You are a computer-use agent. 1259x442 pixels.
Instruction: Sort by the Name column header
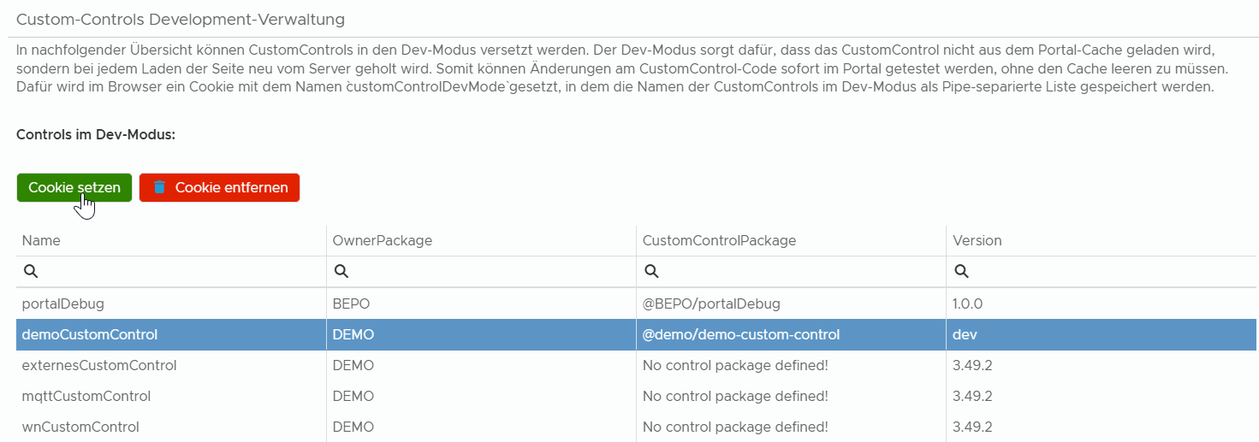(41, 240)
